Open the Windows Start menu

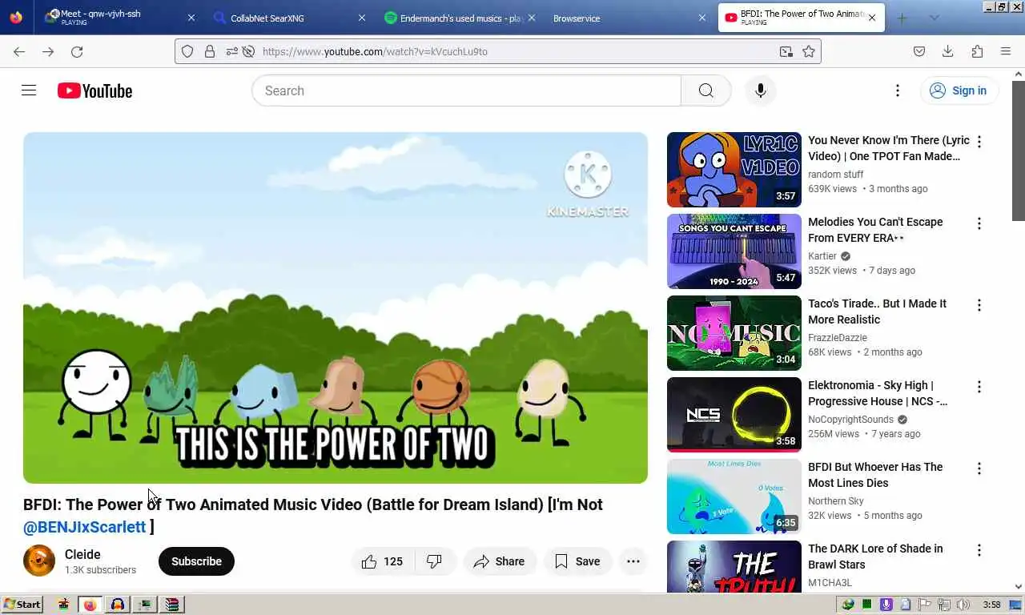coord(22,605)
